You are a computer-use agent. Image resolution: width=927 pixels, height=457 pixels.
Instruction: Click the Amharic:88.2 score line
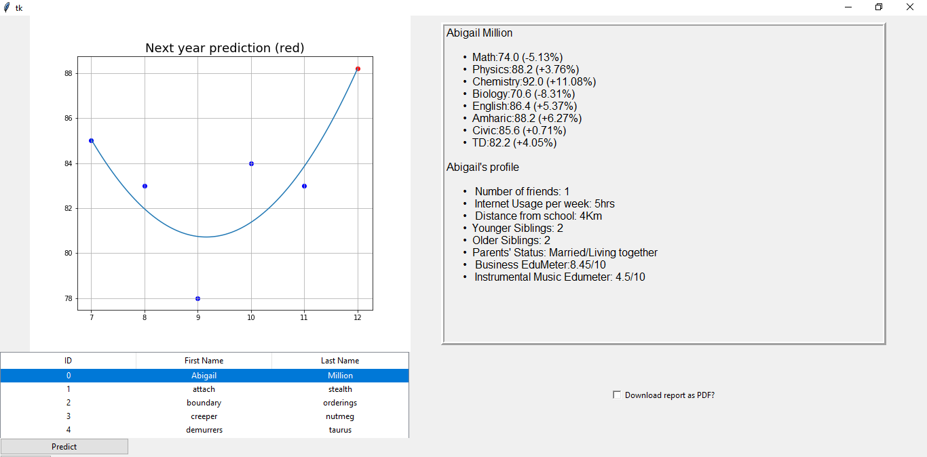click(527, 119)
